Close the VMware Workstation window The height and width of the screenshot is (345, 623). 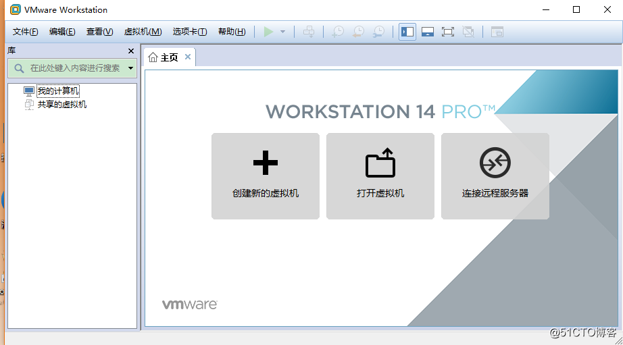(x=607, y=9)
